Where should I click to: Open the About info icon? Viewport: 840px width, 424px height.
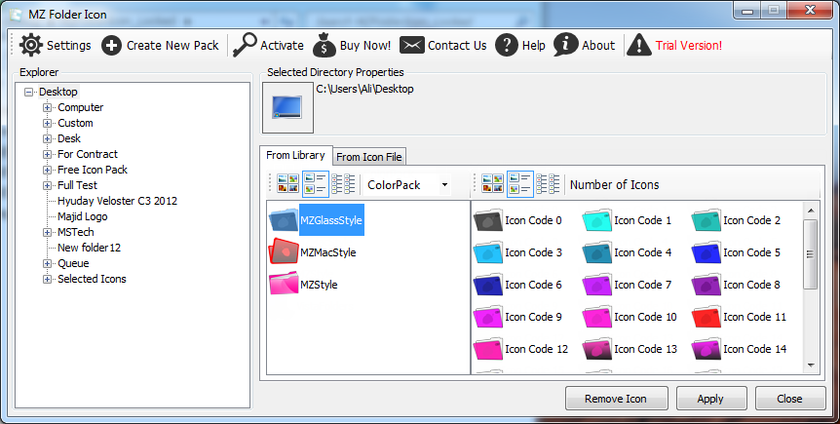[565, 45]
